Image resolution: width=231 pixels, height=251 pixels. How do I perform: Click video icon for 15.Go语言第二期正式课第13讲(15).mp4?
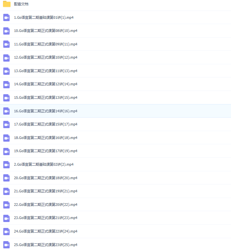tap(6, 98)
